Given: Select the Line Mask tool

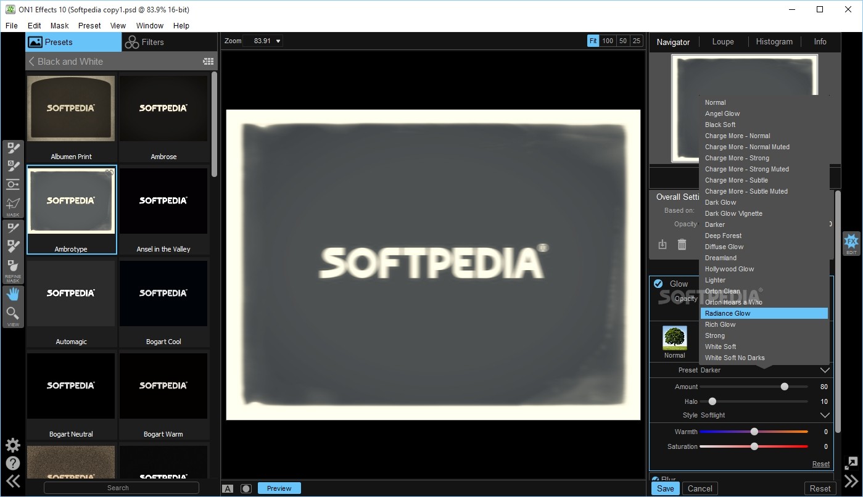Looking at the screenshot, I should (13, 203).
